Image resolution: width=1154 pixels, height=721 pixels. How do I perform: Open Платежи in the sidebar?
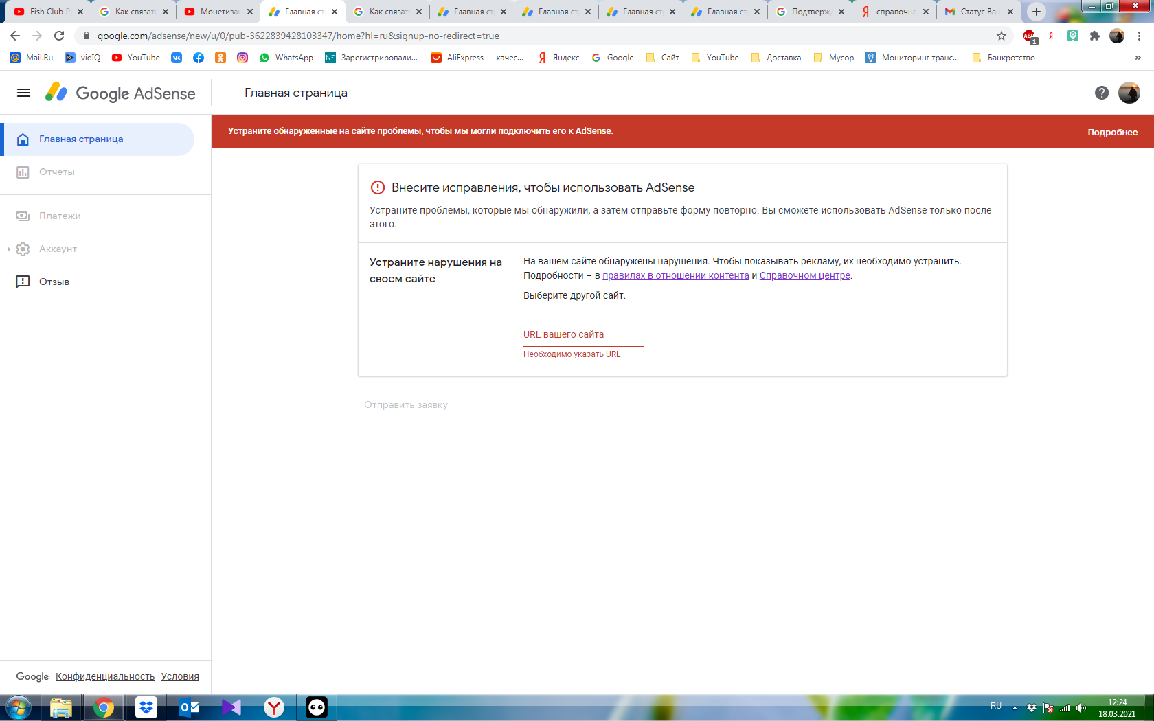(x=98, y=216)
